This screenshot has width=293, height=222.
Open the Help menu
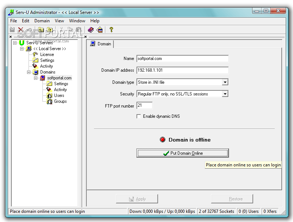(95, 21)
